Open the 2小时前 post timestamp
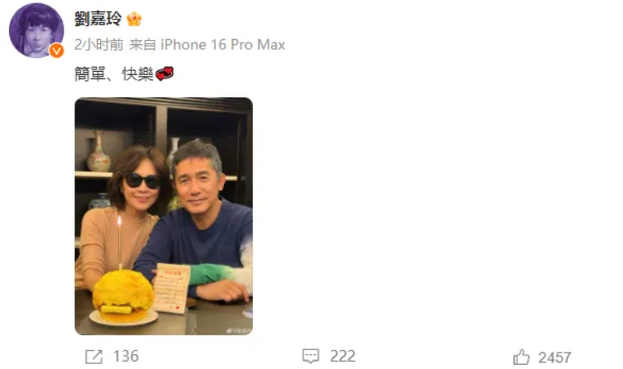The height and width of the screenshot is (369, 623). pos(99,44)
